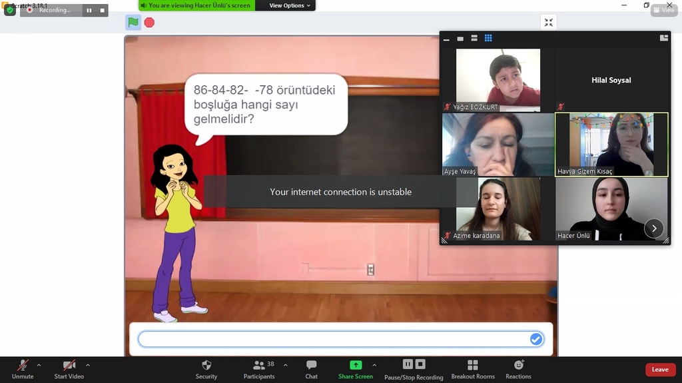Viewport: 682px width, 383px height.
Task: Exit Scratch full screen stage mode
Action: pos(548,23)
